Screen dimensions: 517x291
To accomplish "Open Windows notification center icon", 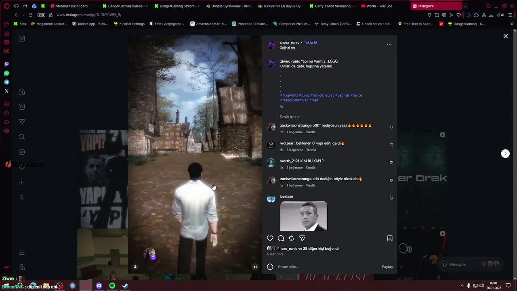I will pos(508,286).
